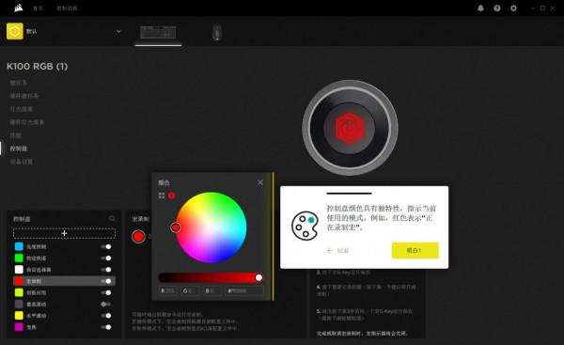Search the control wheel list with the magnifier
This screenshot has width=564, height=345.
tap(112, 219)
